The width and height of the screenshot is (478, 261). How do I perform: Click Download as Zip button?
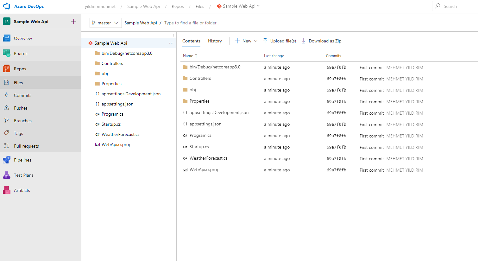[322, 41]
